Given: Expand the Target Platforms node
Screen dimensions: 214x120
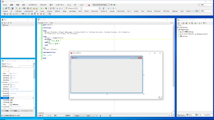Looking at the screenshot, I should 179,34.
